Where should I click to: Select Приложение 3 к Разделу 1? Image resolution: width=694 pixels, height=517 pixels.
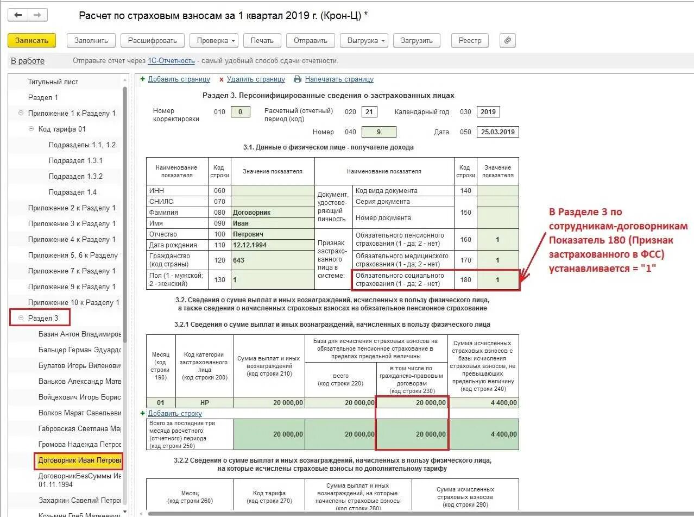click(x=72, y=223)
